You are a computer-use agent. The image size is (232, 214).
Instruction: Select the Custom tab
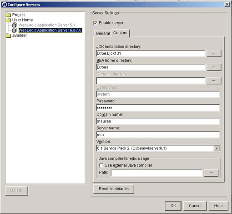(x=121, y=33)
